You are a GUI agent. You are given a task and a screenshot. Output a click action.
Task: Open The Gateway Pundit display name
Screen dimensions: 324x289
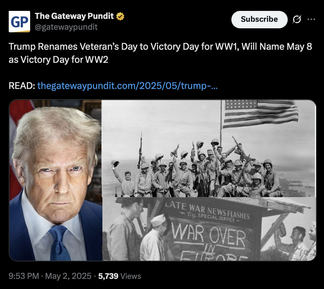pos(74,16)
